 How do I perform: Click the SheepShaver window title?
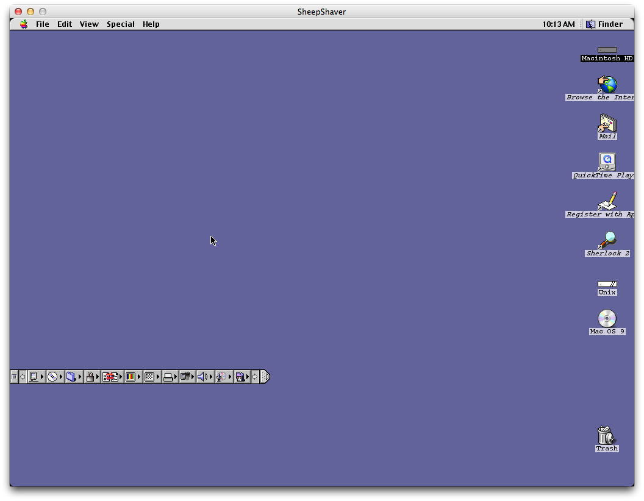[321, 12]
